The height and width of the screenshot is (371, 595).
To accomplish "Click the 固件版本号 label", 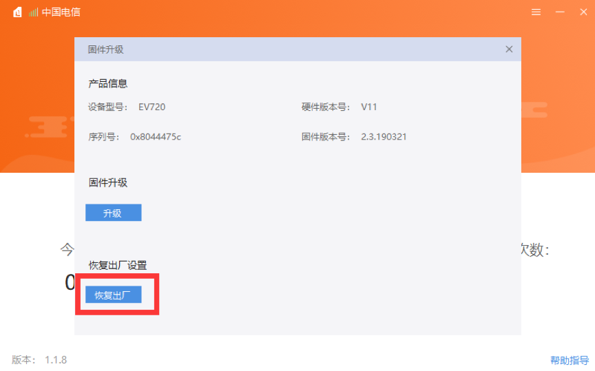I will (326, 136).
